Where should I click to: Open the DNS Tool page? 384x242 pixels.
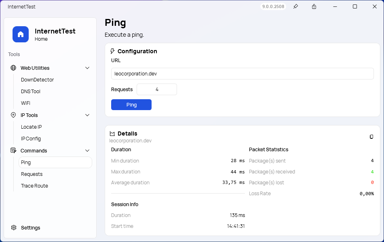(x=31, y=92)
